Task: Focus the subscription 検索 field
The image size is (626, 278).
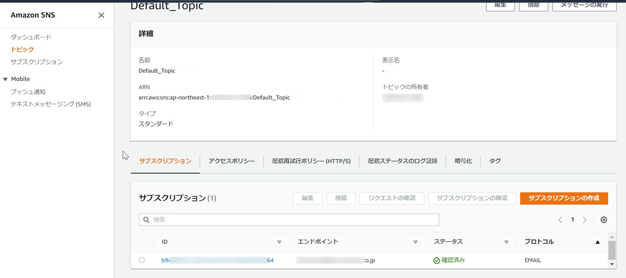Action: pyautogui.click(x=289, y=220)
